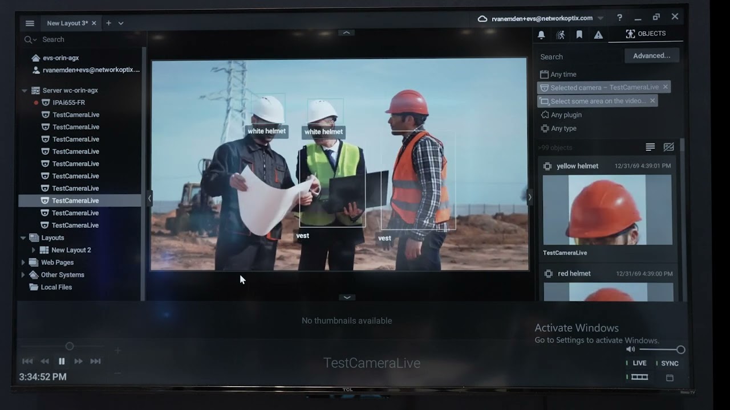This screenshot has width=730, height=410.
Task: Click the Advanced... search button
Action: (x=651, y=56)
